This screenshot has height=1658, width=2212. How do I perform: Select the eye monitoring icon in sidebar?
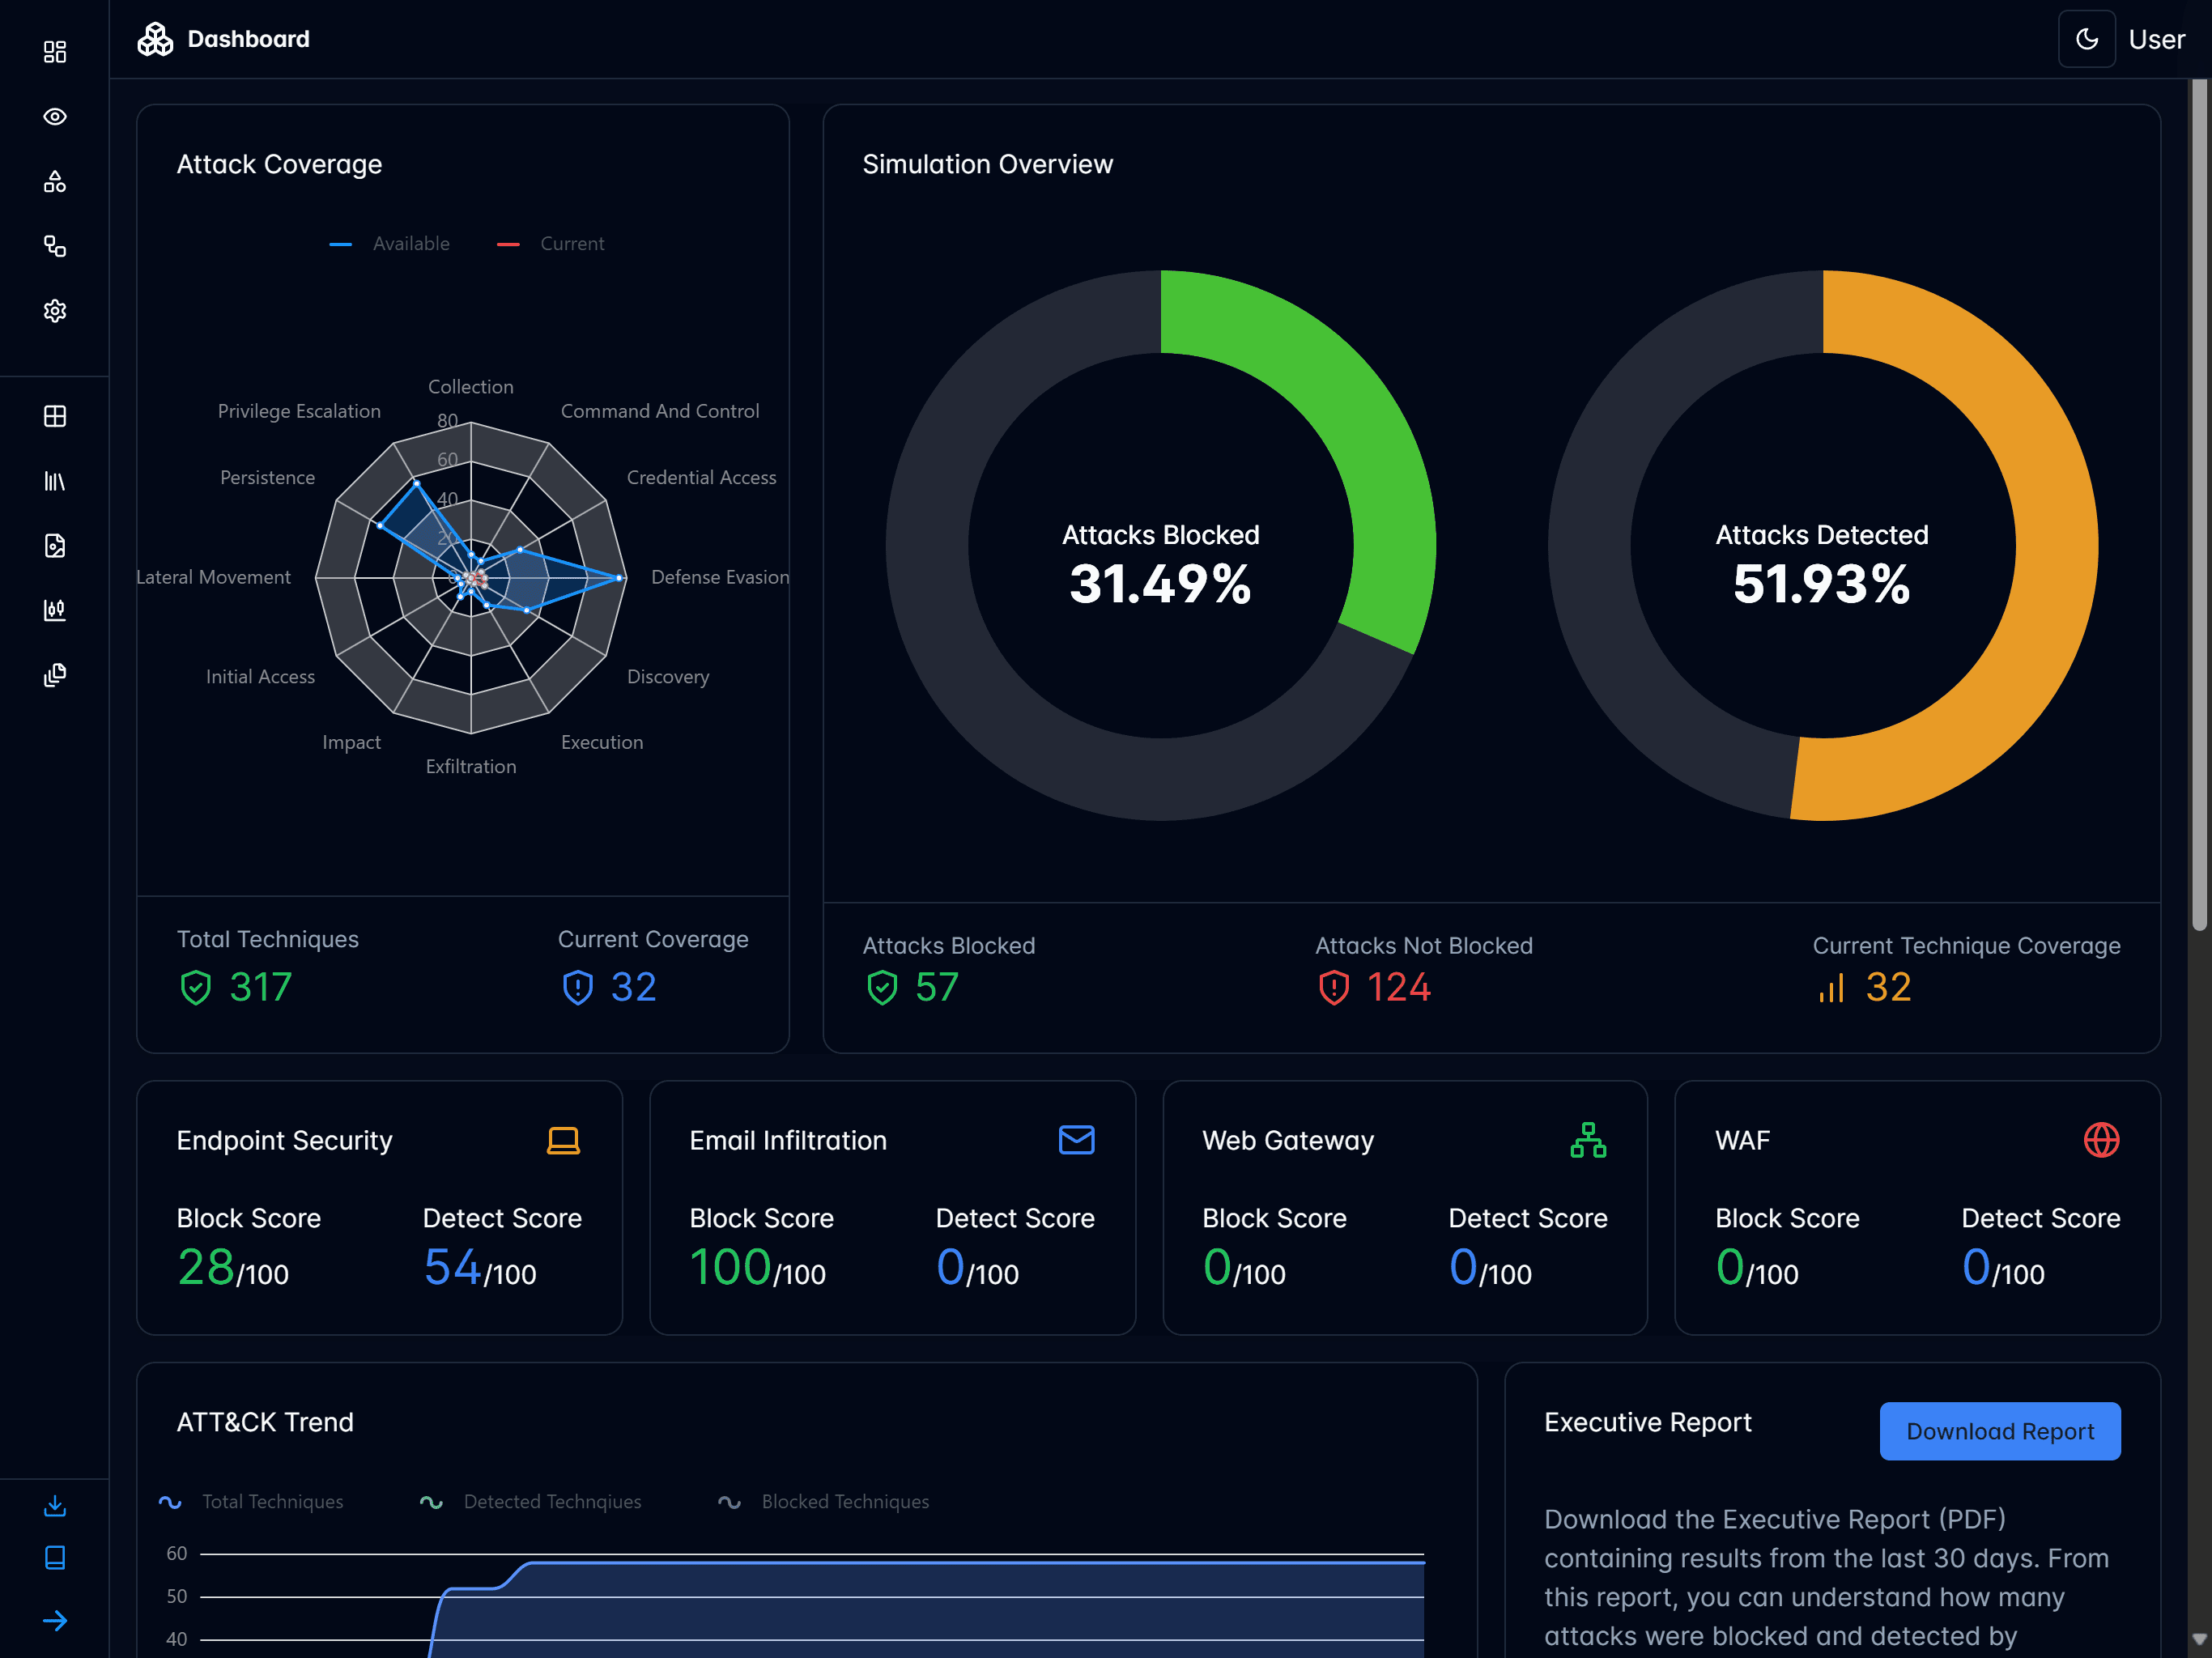(55, 117)
